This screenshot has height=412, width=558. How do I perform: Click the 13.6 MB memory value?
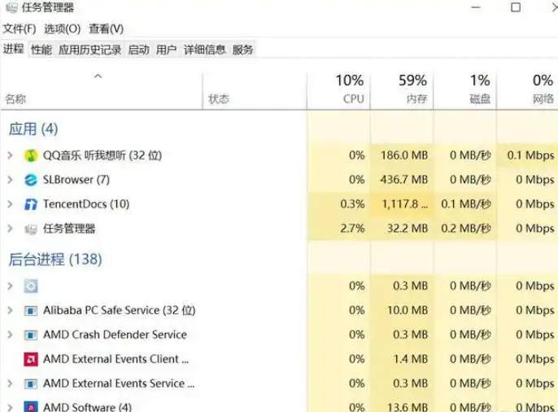(408, 407)
